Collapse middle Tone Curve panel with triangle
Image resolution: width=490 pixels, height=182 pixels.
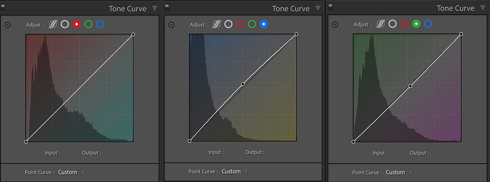point(318,8)
